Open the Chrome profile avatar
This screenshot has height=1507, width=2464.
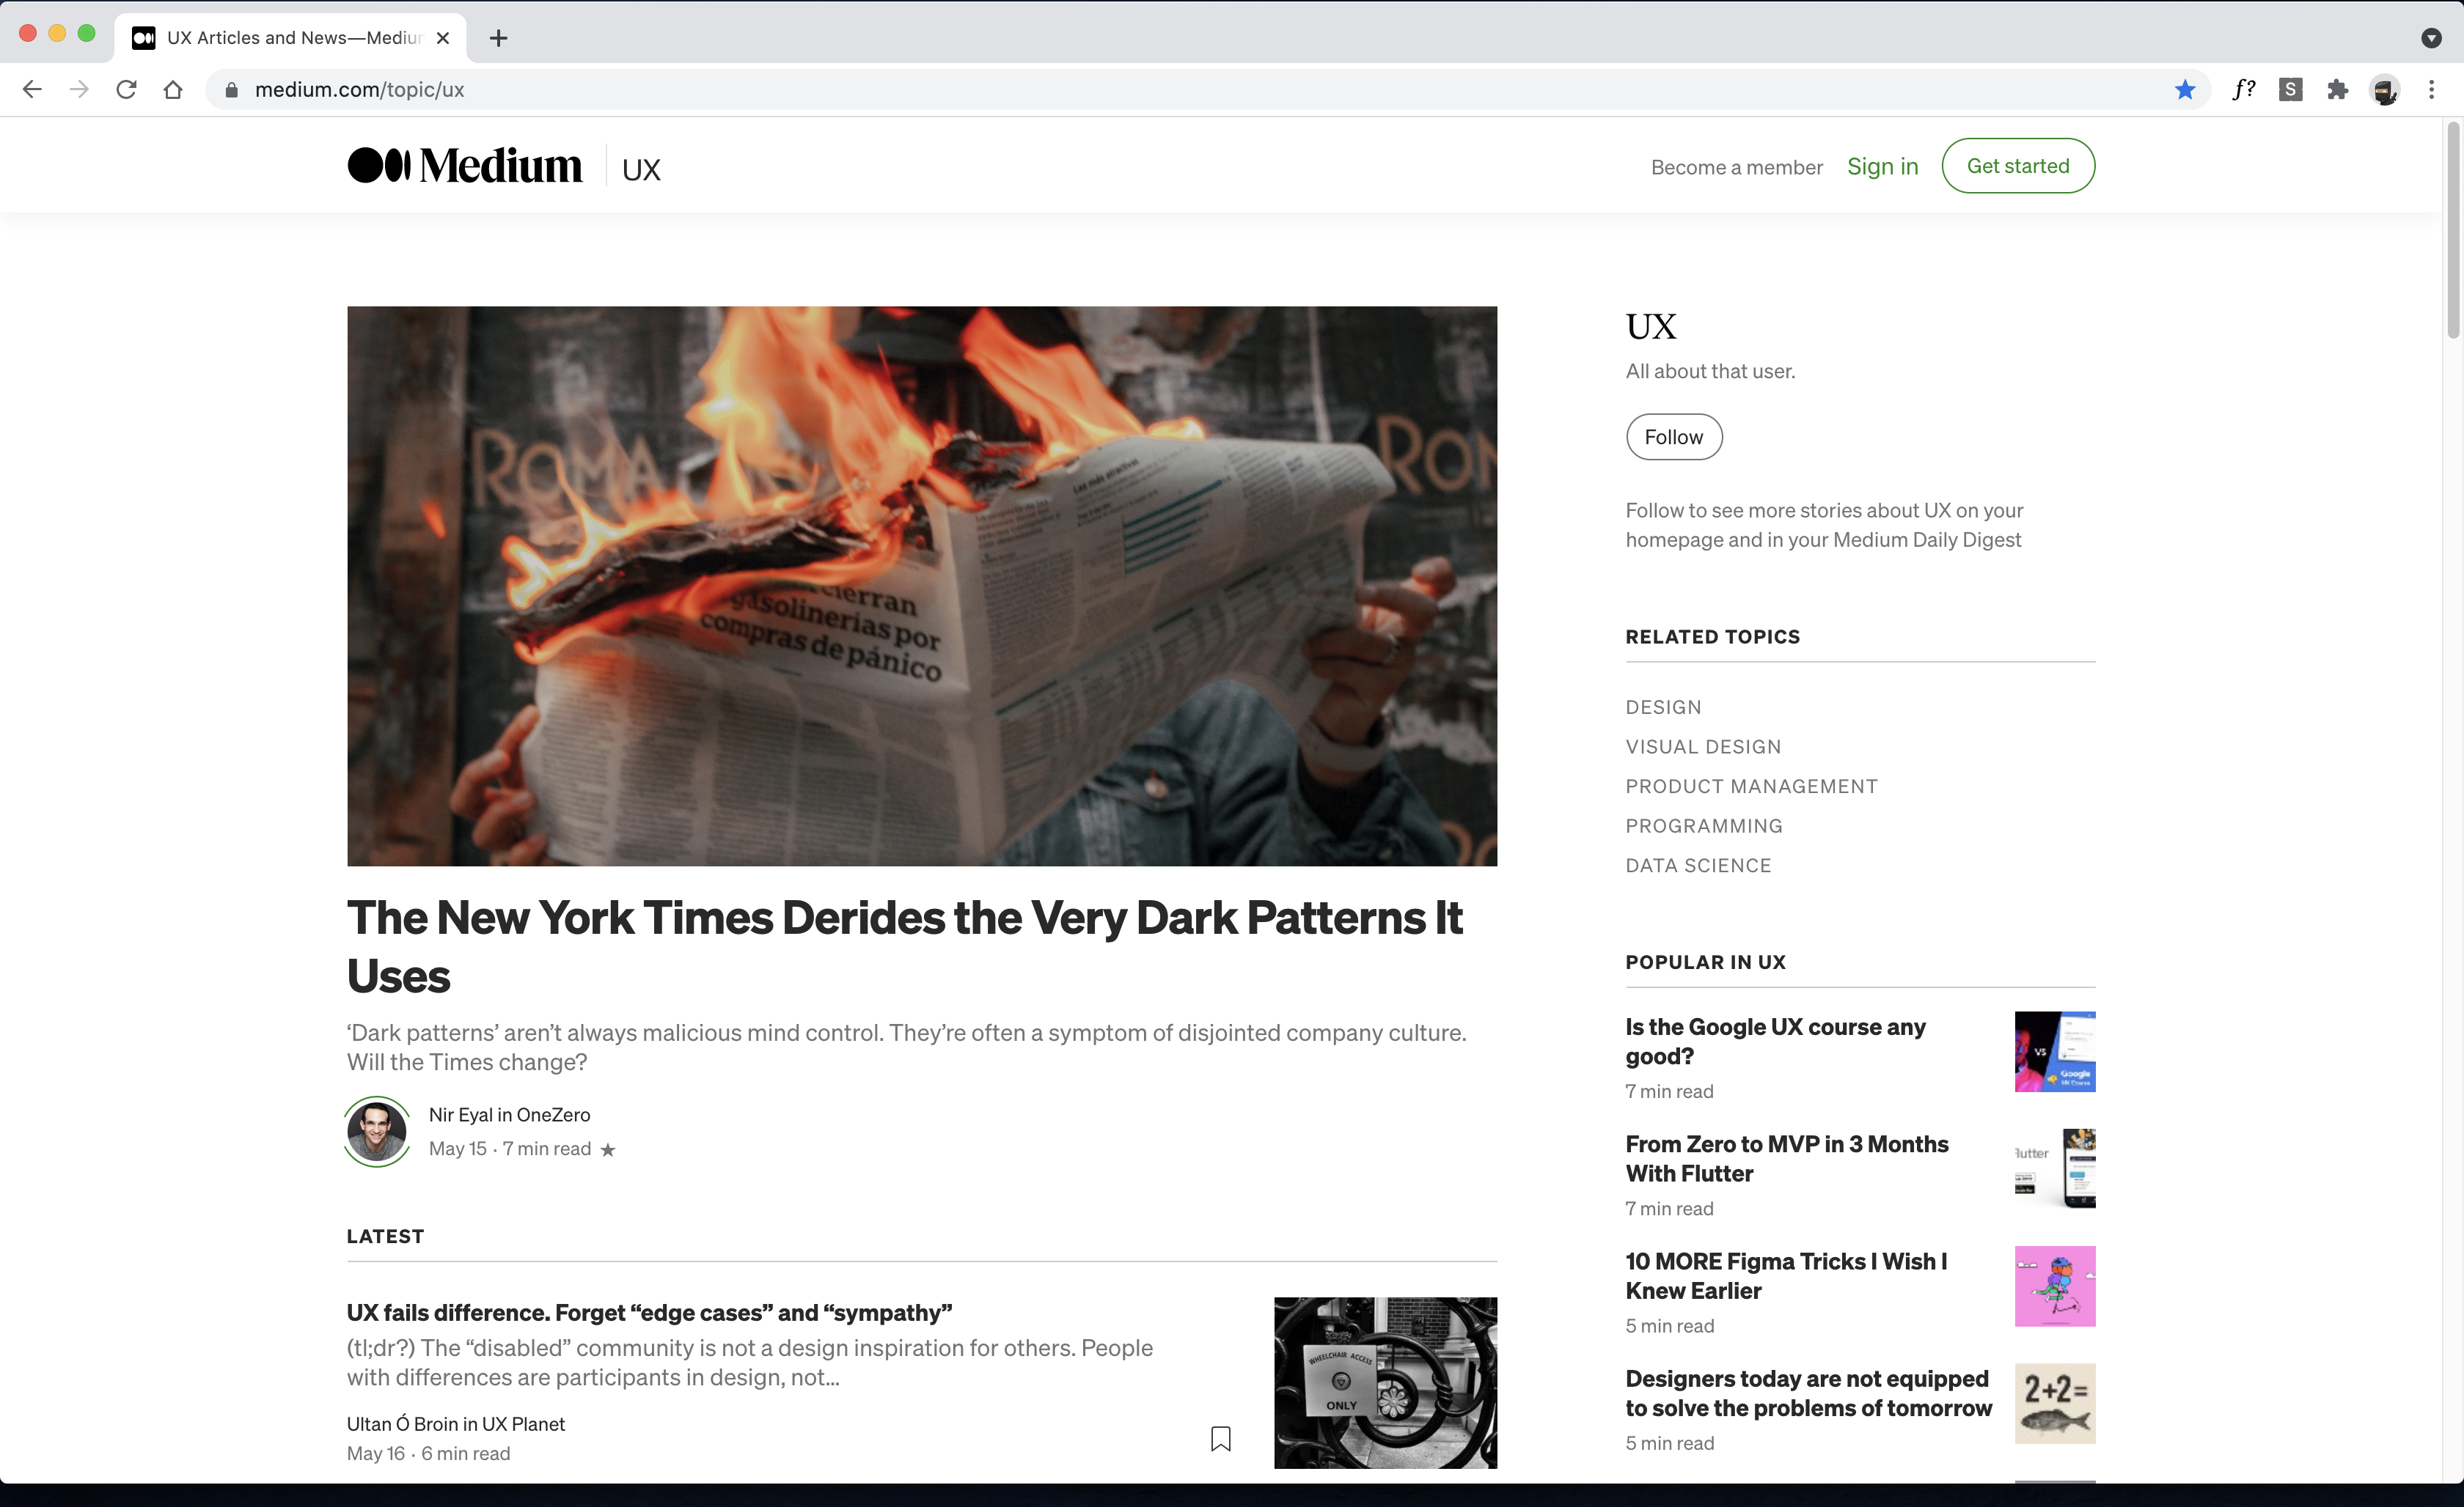(2385, 90)
